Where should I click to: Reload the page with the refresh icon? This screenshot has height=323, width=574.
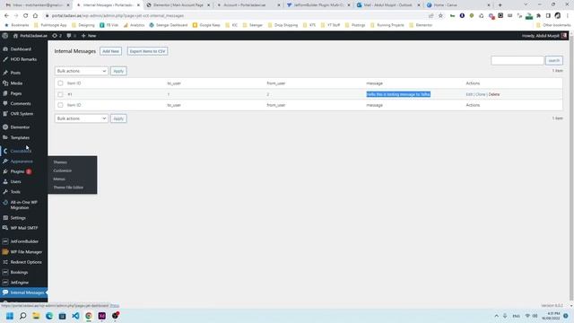26,16
